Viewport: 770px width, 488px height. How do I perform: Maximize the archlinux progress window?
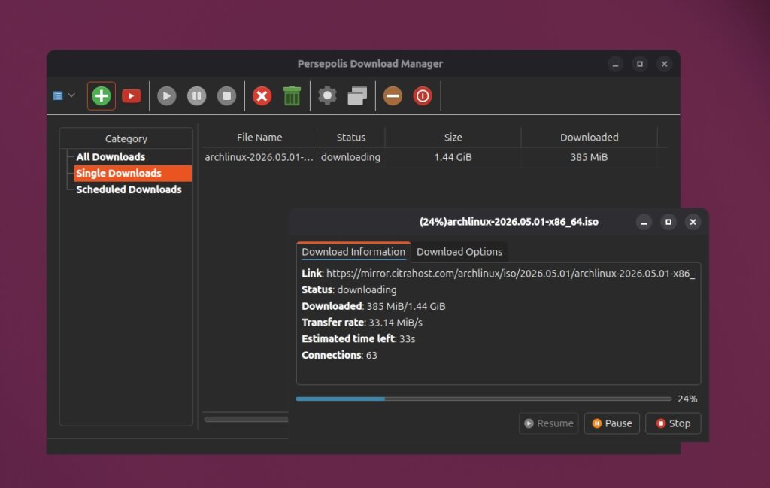click(668, 222)
